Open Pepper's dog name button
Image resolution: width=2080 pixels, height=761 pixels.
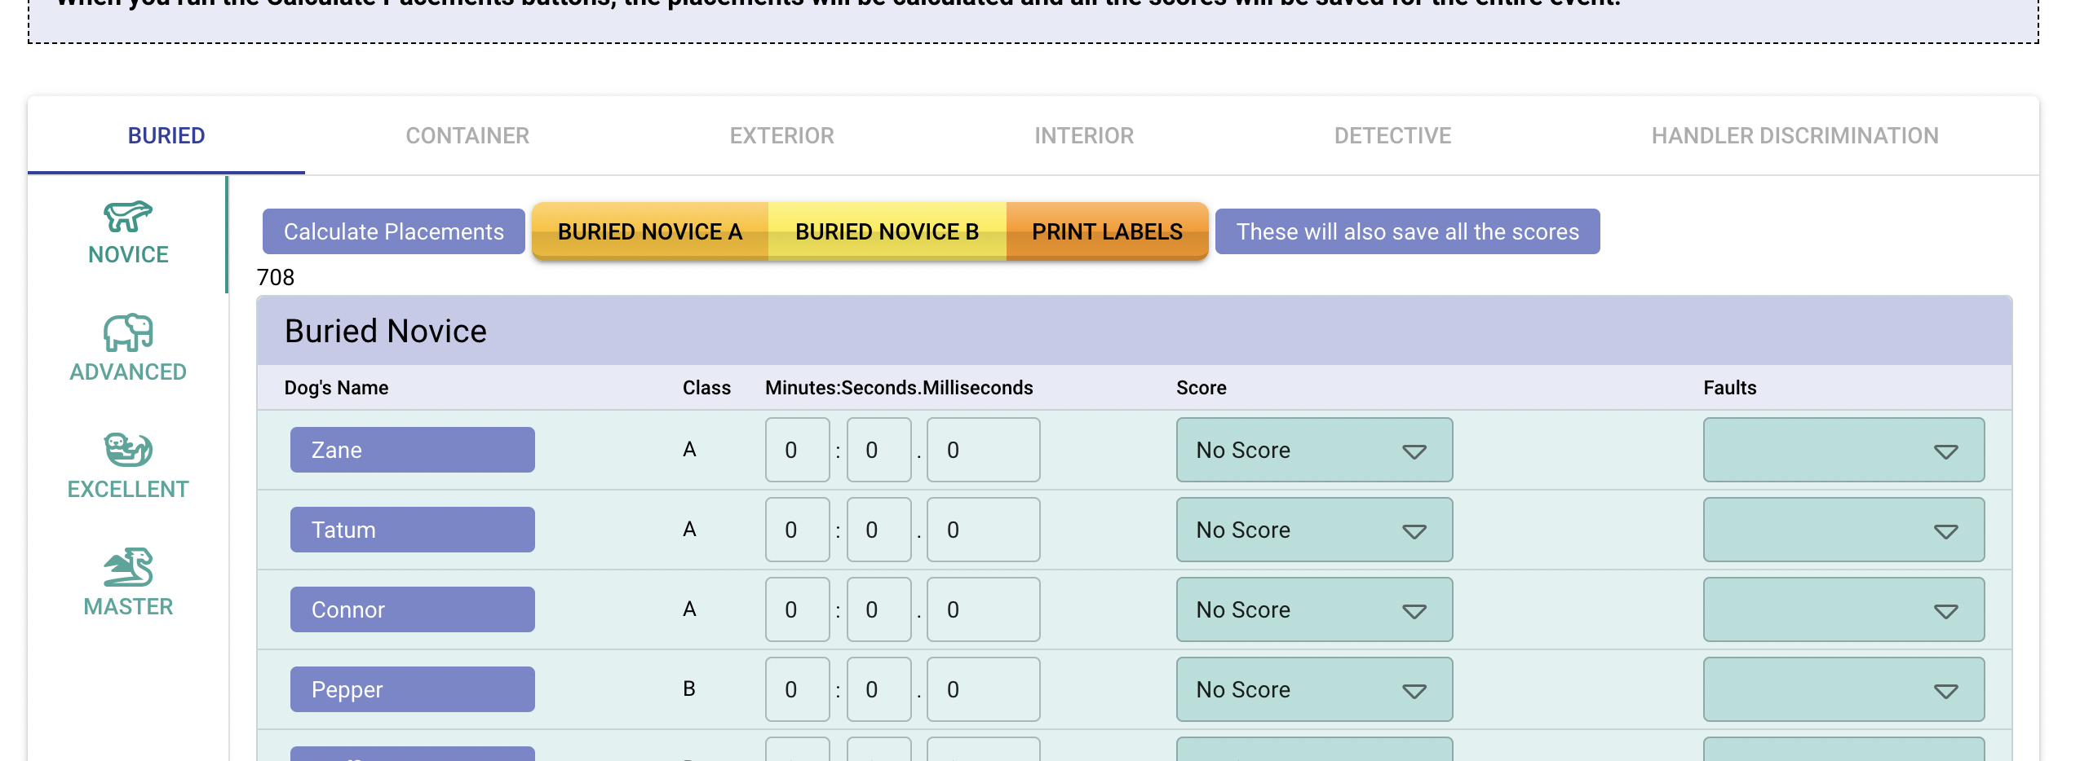pyautogui.click(x=413, y=689)
